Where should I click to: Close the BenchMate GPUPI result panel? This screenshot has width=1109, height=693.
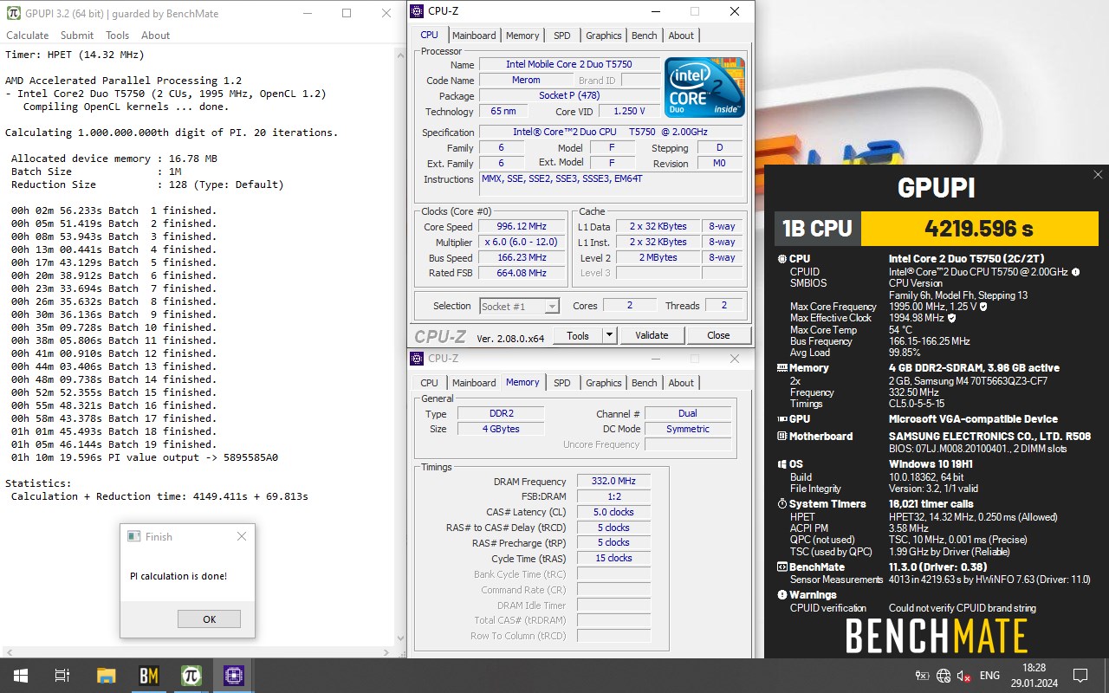click(x=1098, y=175)
